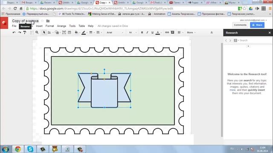This screenshot has width=273, height=153.
Task: Click the browser home button
Action: point(21,8)
